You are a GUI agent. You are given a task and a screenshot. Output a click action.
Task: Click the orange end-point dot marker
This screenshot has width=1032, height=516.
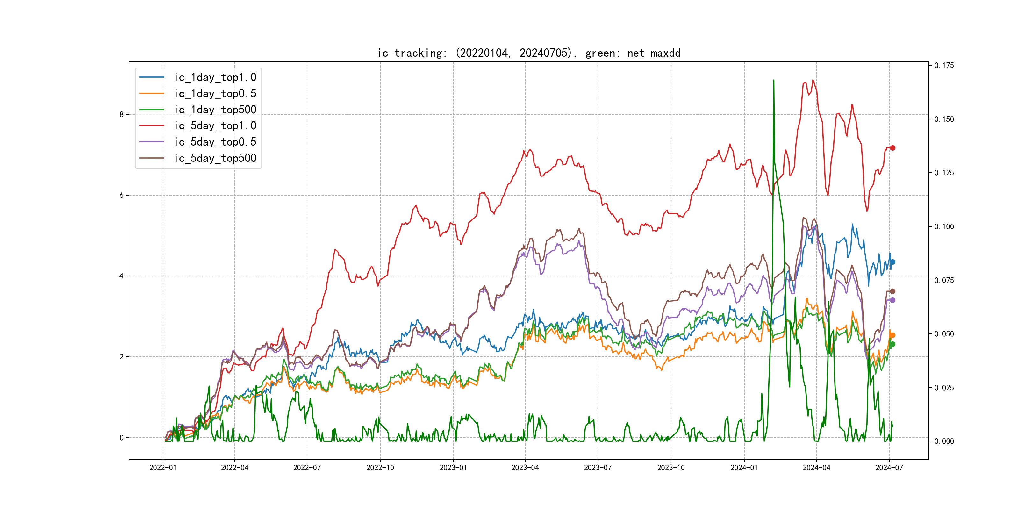892,335
